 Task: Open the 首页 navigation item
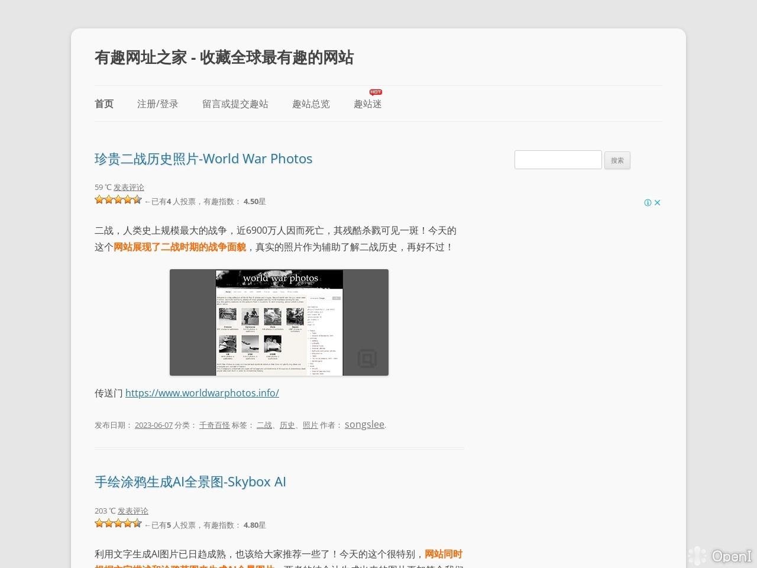click(103, 104)
